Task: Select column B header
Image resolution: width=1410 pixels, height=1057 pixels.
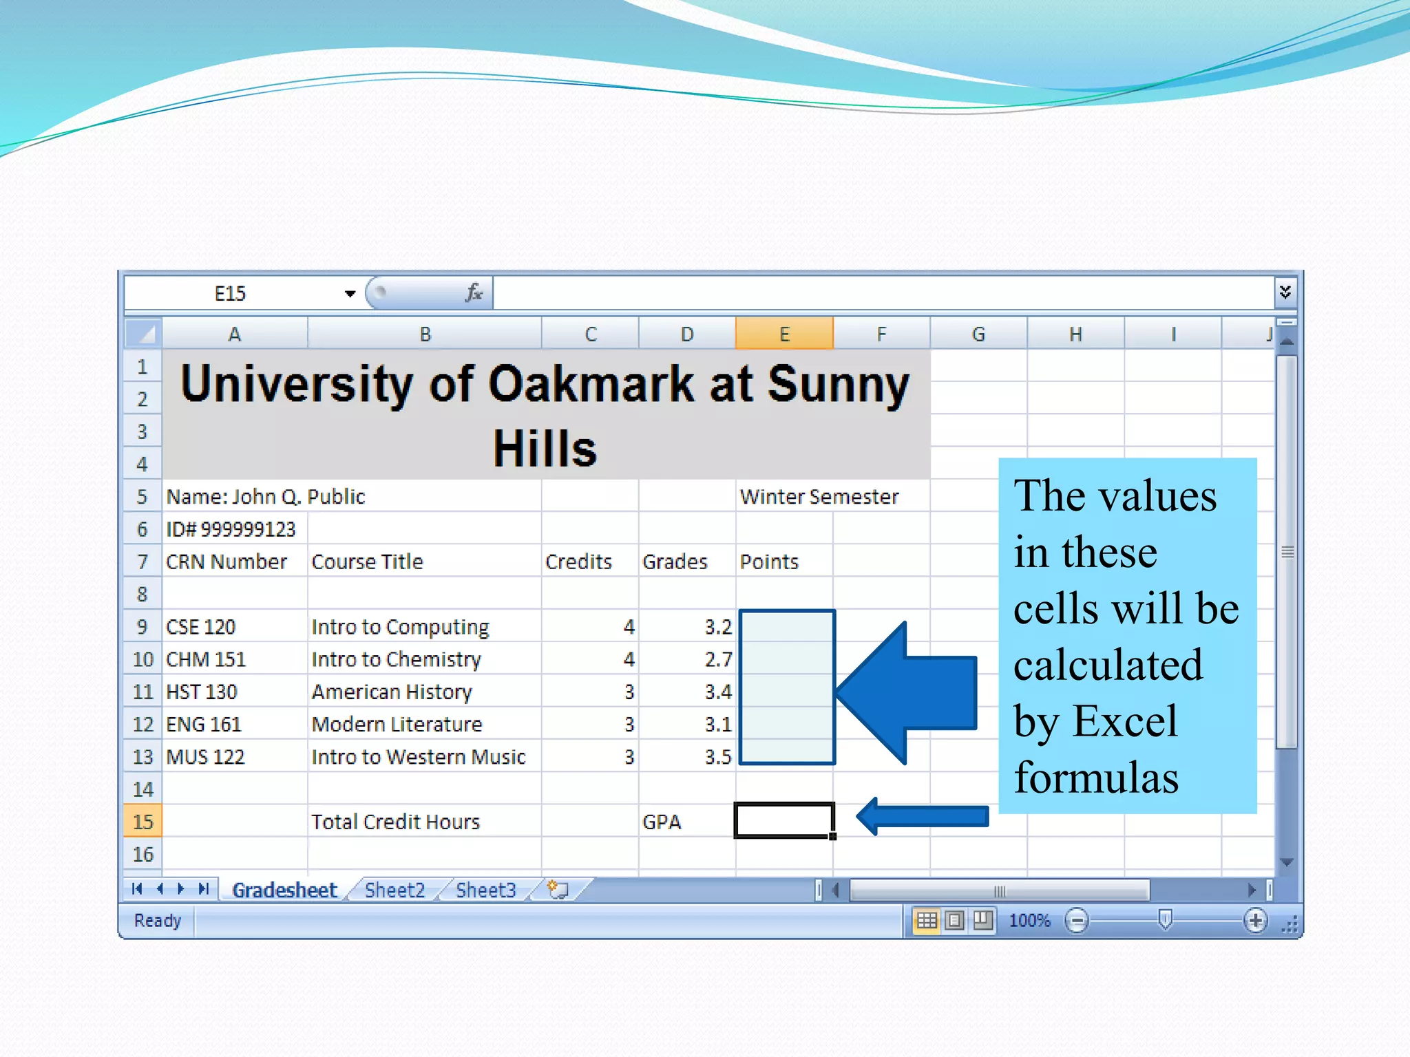Action: tap(425, 334)
